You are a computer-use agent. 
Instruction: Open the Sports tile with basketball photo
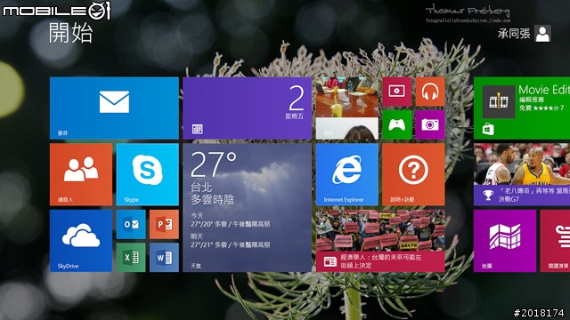coord(522,174)
